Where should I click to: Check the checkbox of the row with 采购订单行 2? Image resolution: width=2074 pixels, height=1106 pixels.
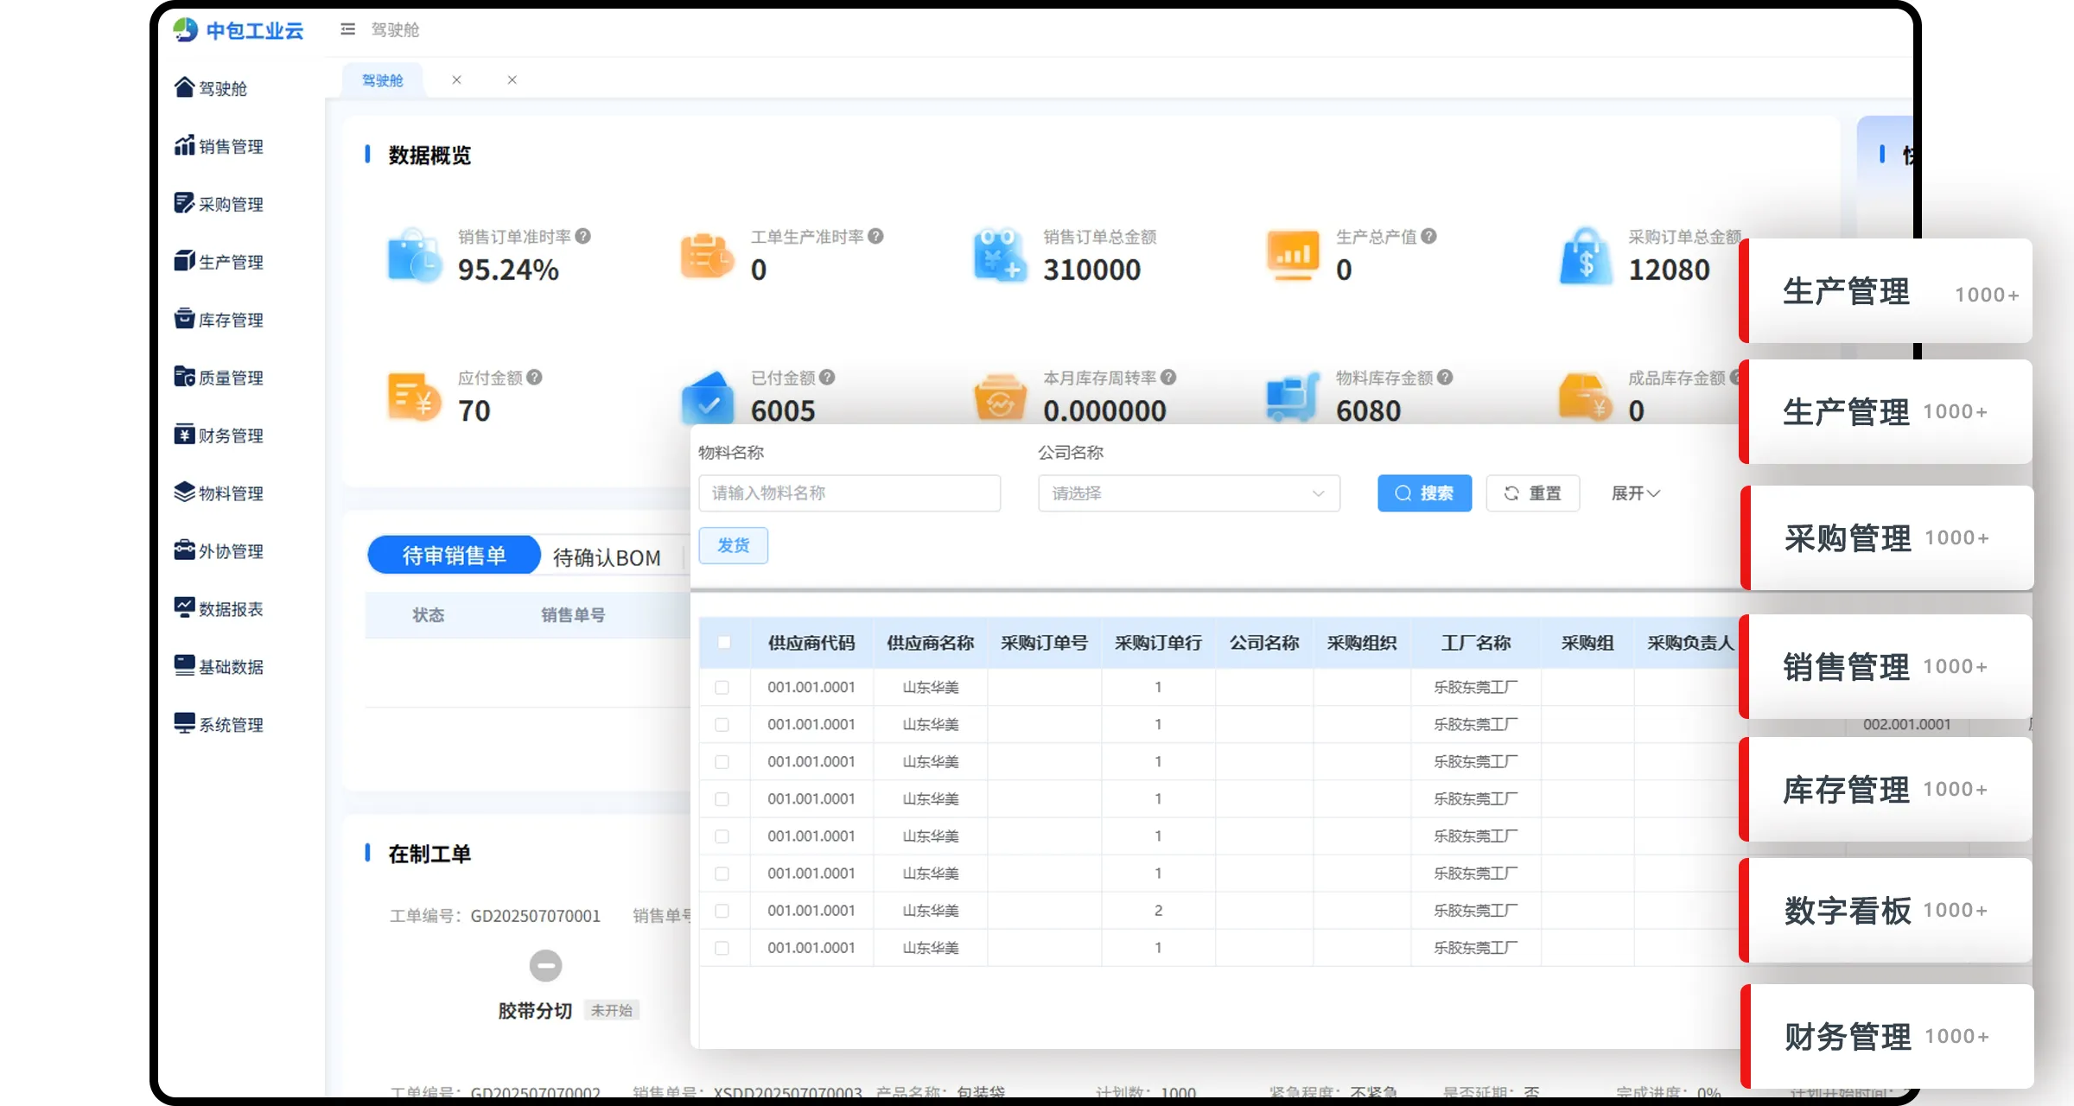point(722,911)
